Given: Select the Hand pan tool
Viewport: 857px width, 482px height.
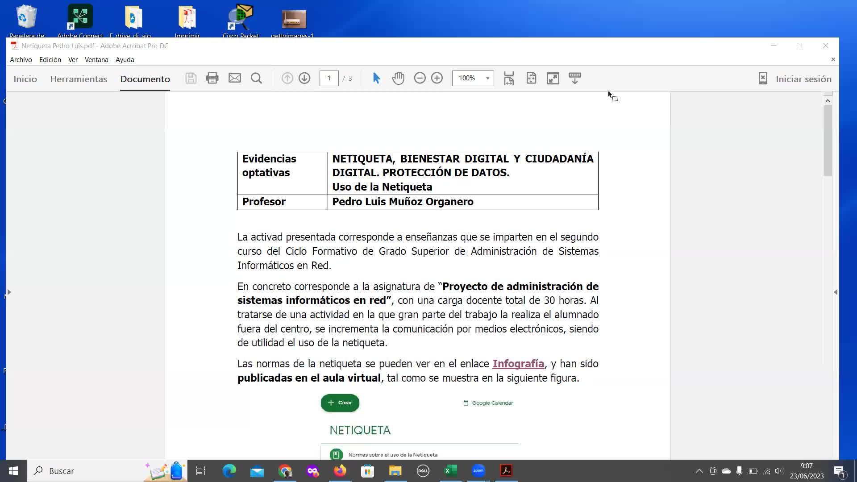Looking at the screenshot, I should coord(398,78).
